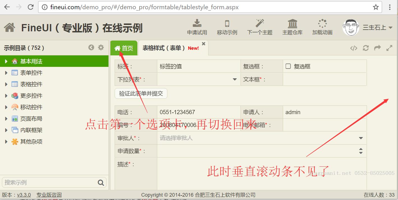Expand the 表格控件 tree node
The height and width of the screenshot is (200, 398).
pyautogui.click(x=6, y=84)
